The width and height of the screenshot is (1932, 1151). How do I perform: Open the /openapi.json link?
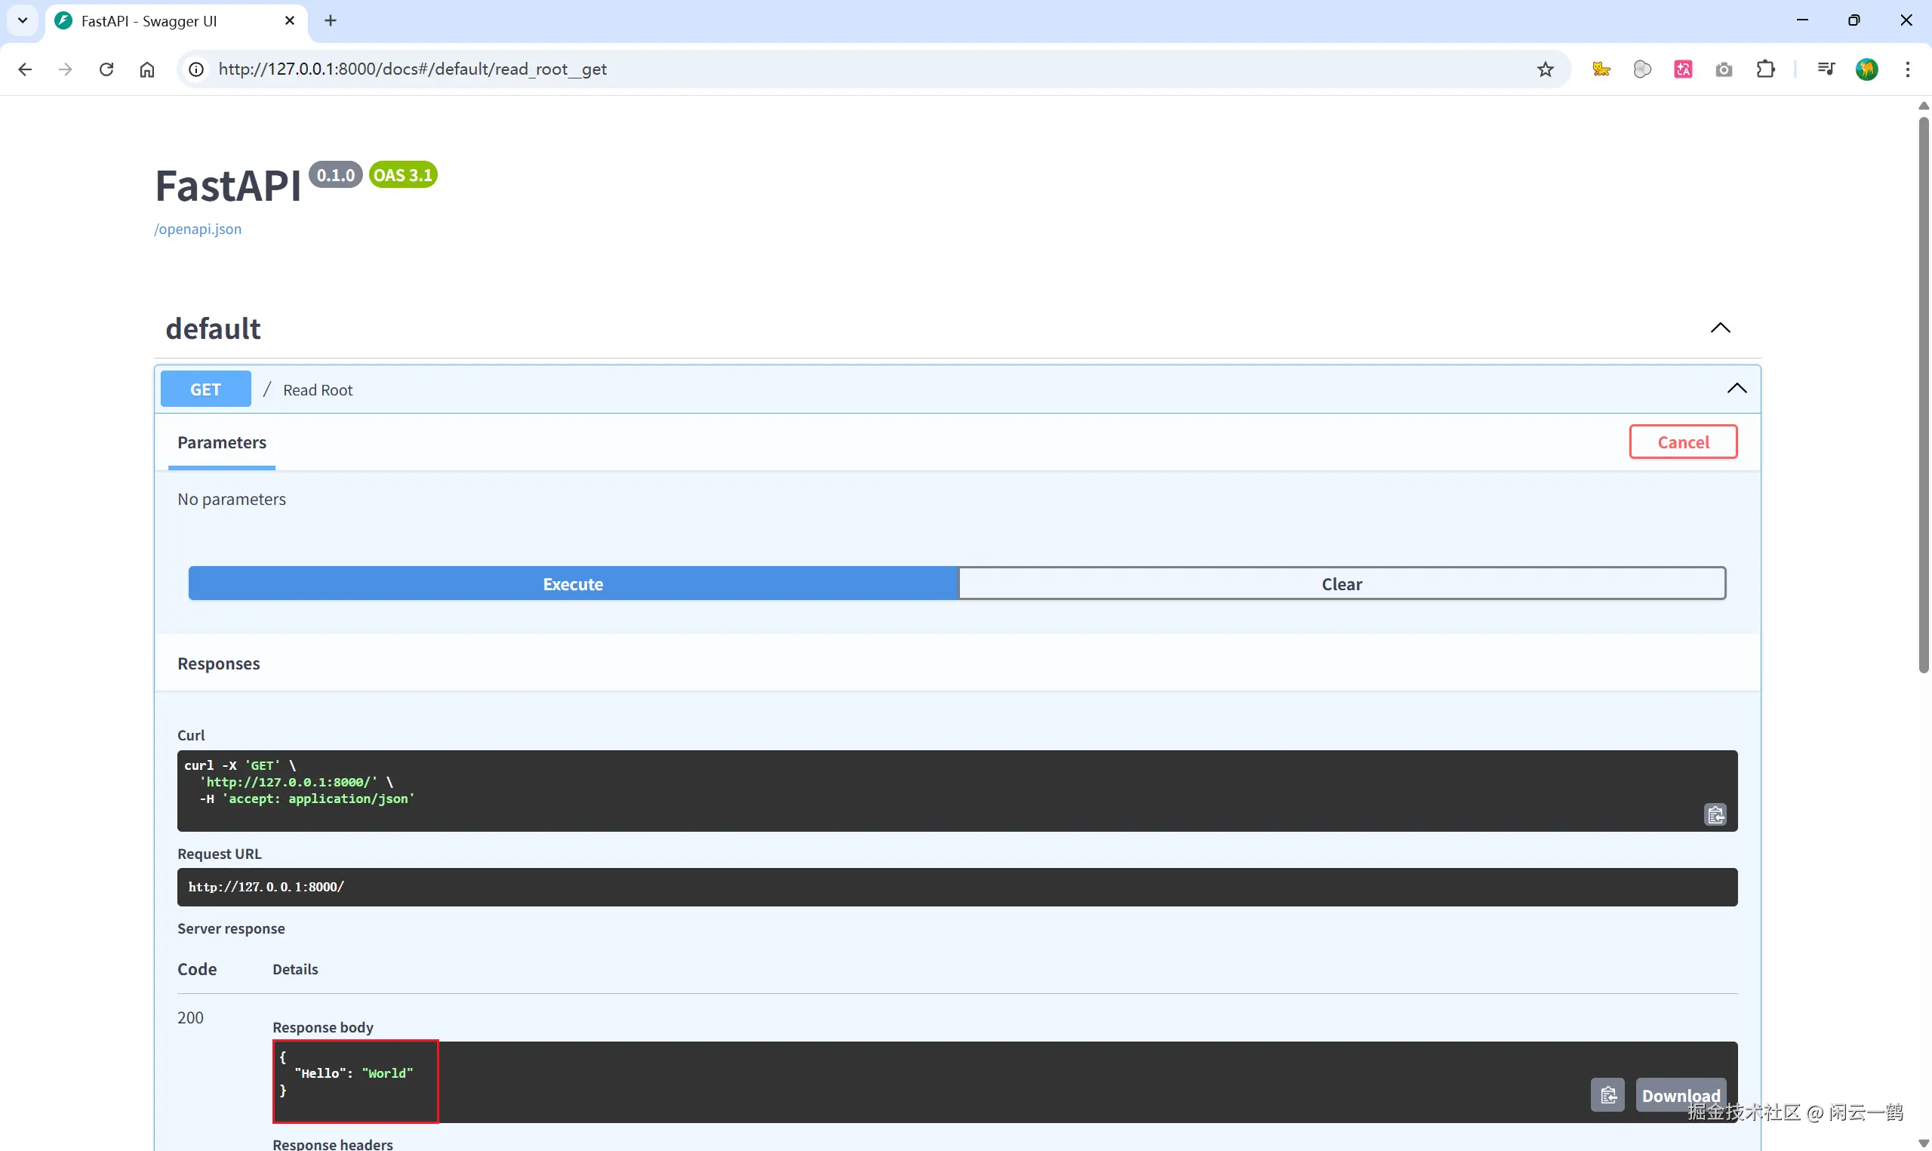(x=198, y=229)
